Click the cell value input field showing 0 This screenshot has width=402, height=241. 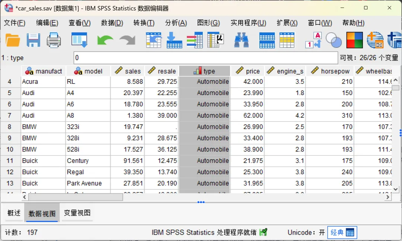coord(205,58)
